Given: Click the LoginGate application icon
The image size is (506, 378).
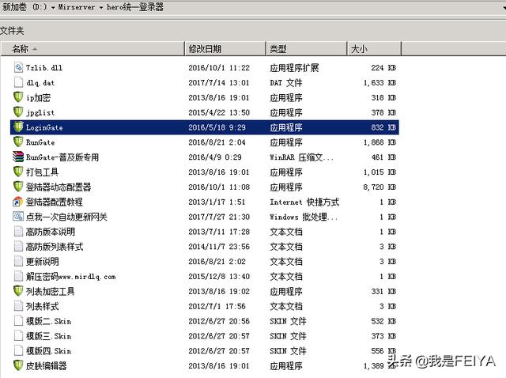Looking at the screenshot, I should [x=18, y=127].
